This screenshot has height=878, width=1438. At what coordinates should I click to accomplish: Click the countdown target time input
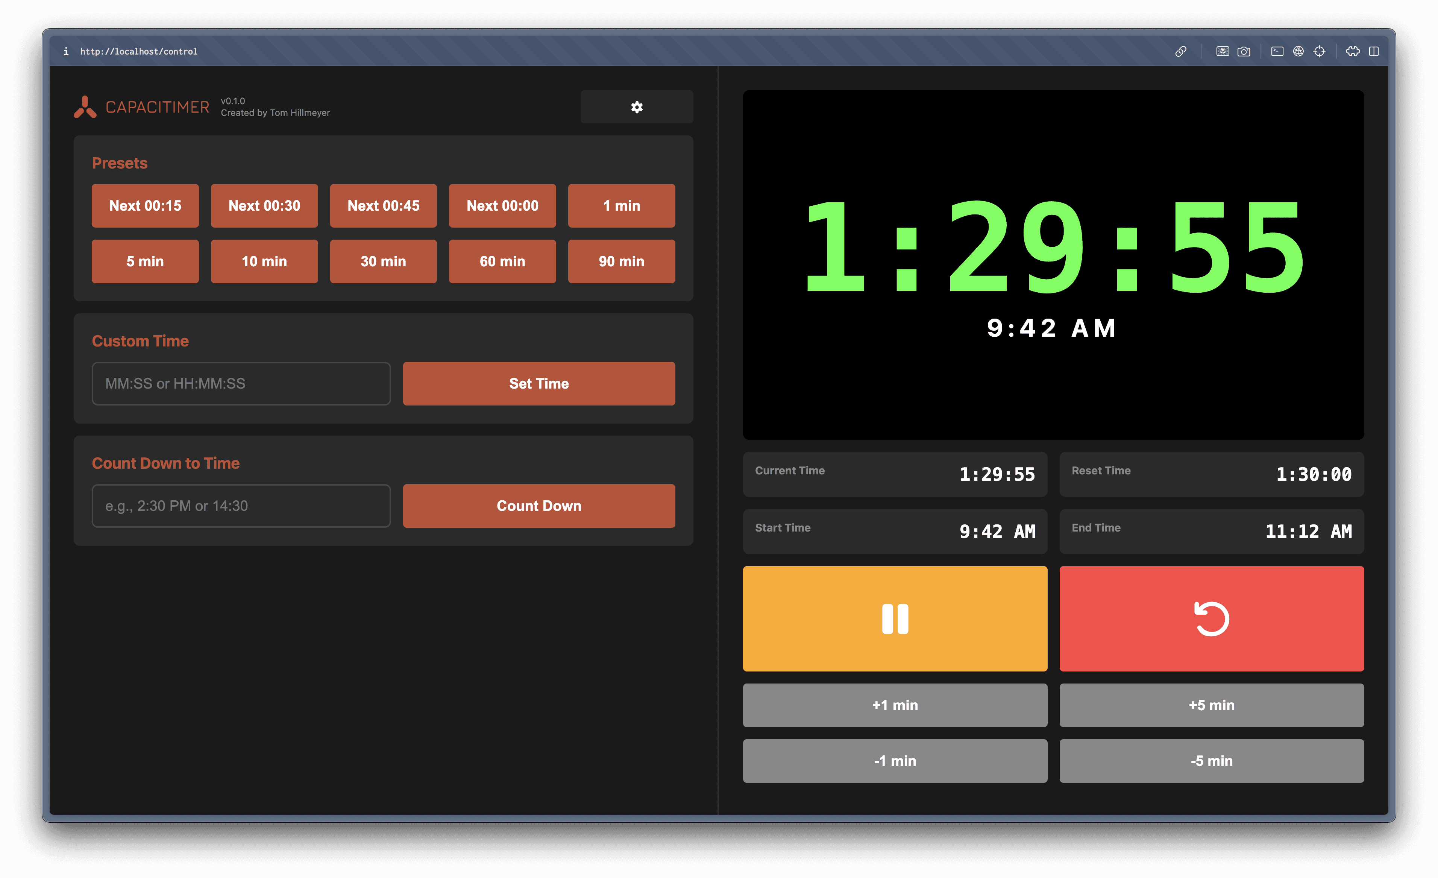click(x=241, y=506)
